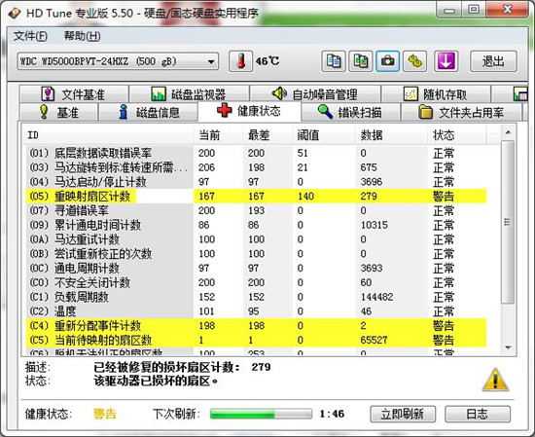Click the yellow warning triangle icon

[x=495, y=380]
